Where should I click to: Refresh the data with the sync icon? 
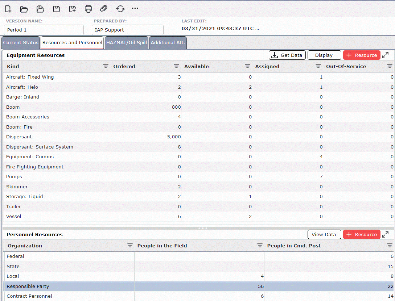tap(120, 9)
